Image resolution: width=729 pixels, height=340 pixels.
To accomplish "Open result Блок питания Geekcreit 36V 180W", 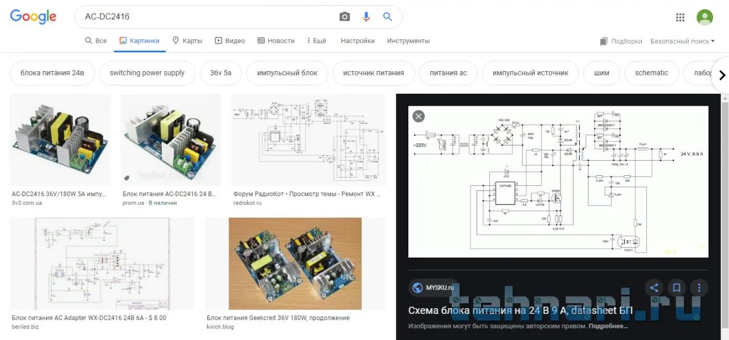I will click(x=278, y=318).
